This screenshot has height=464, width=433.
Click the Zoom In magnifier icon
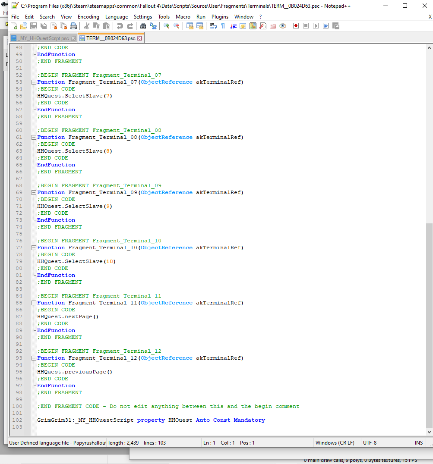(167, 26)
